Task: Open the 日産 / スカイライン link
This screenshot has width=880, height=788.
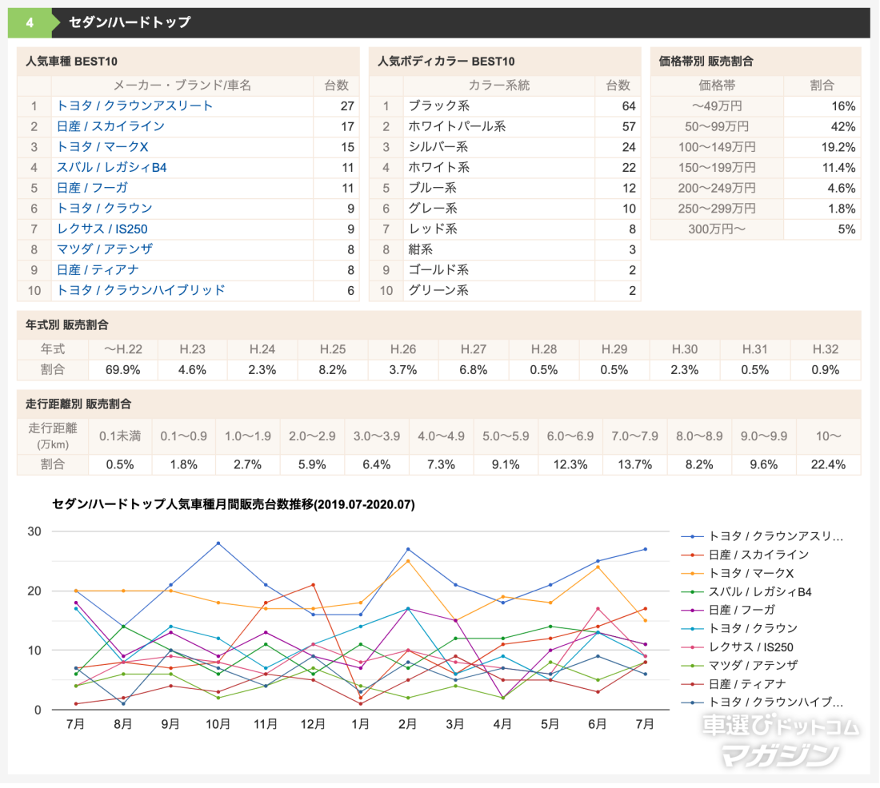Action: pyautogui.click(x=110, y=126)
